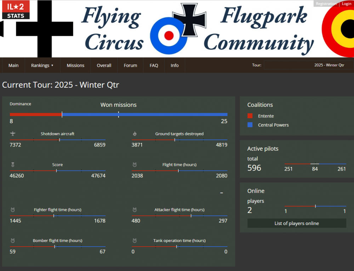Click the Entente won missions count 8

pos(11,121)
